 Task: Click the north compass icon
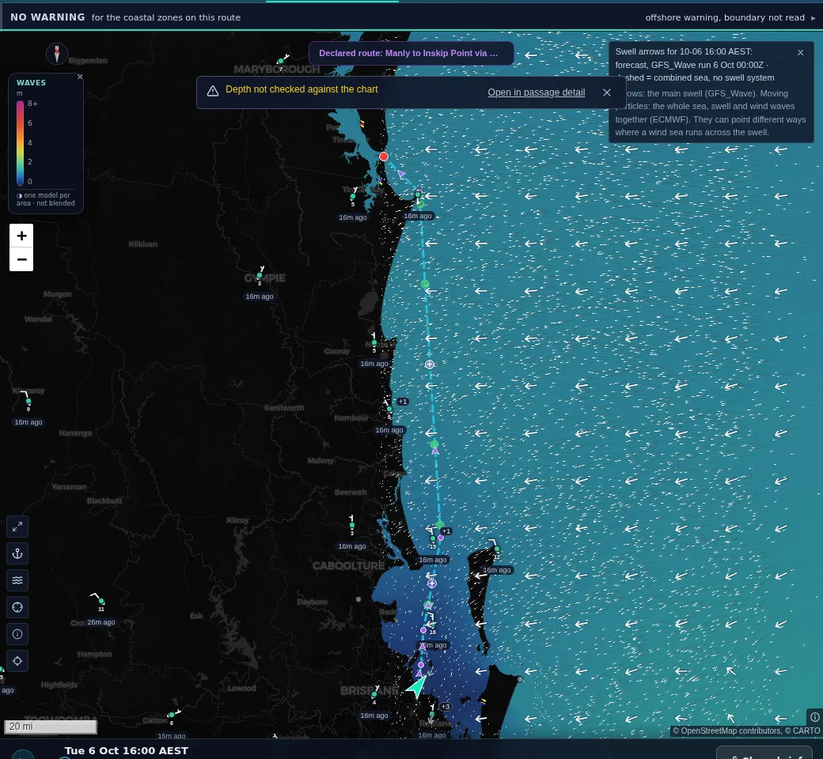(x=57, y=54)
